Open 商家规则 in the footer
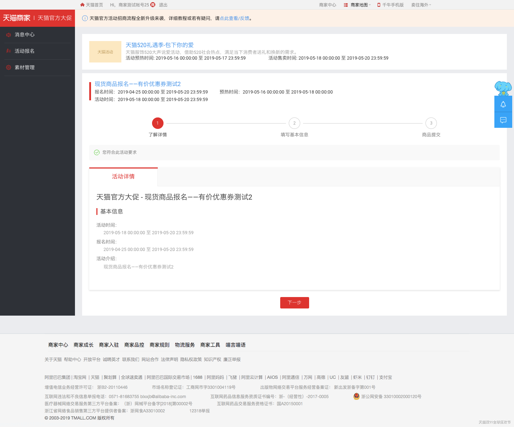 pyautogui.click(x=160, y=345)
